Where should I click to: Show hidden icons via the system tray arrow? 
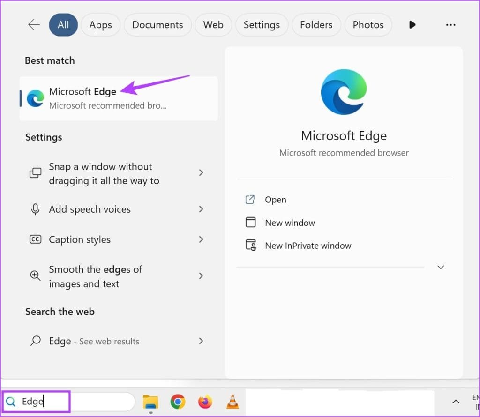click(x=455, y=402)
